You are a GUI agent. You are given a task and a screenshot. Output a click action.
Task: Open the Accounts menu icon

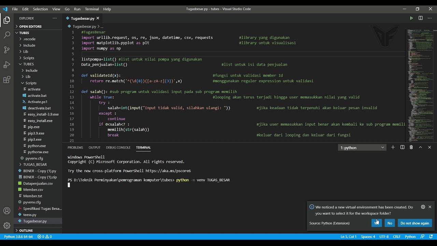point(7,211)
